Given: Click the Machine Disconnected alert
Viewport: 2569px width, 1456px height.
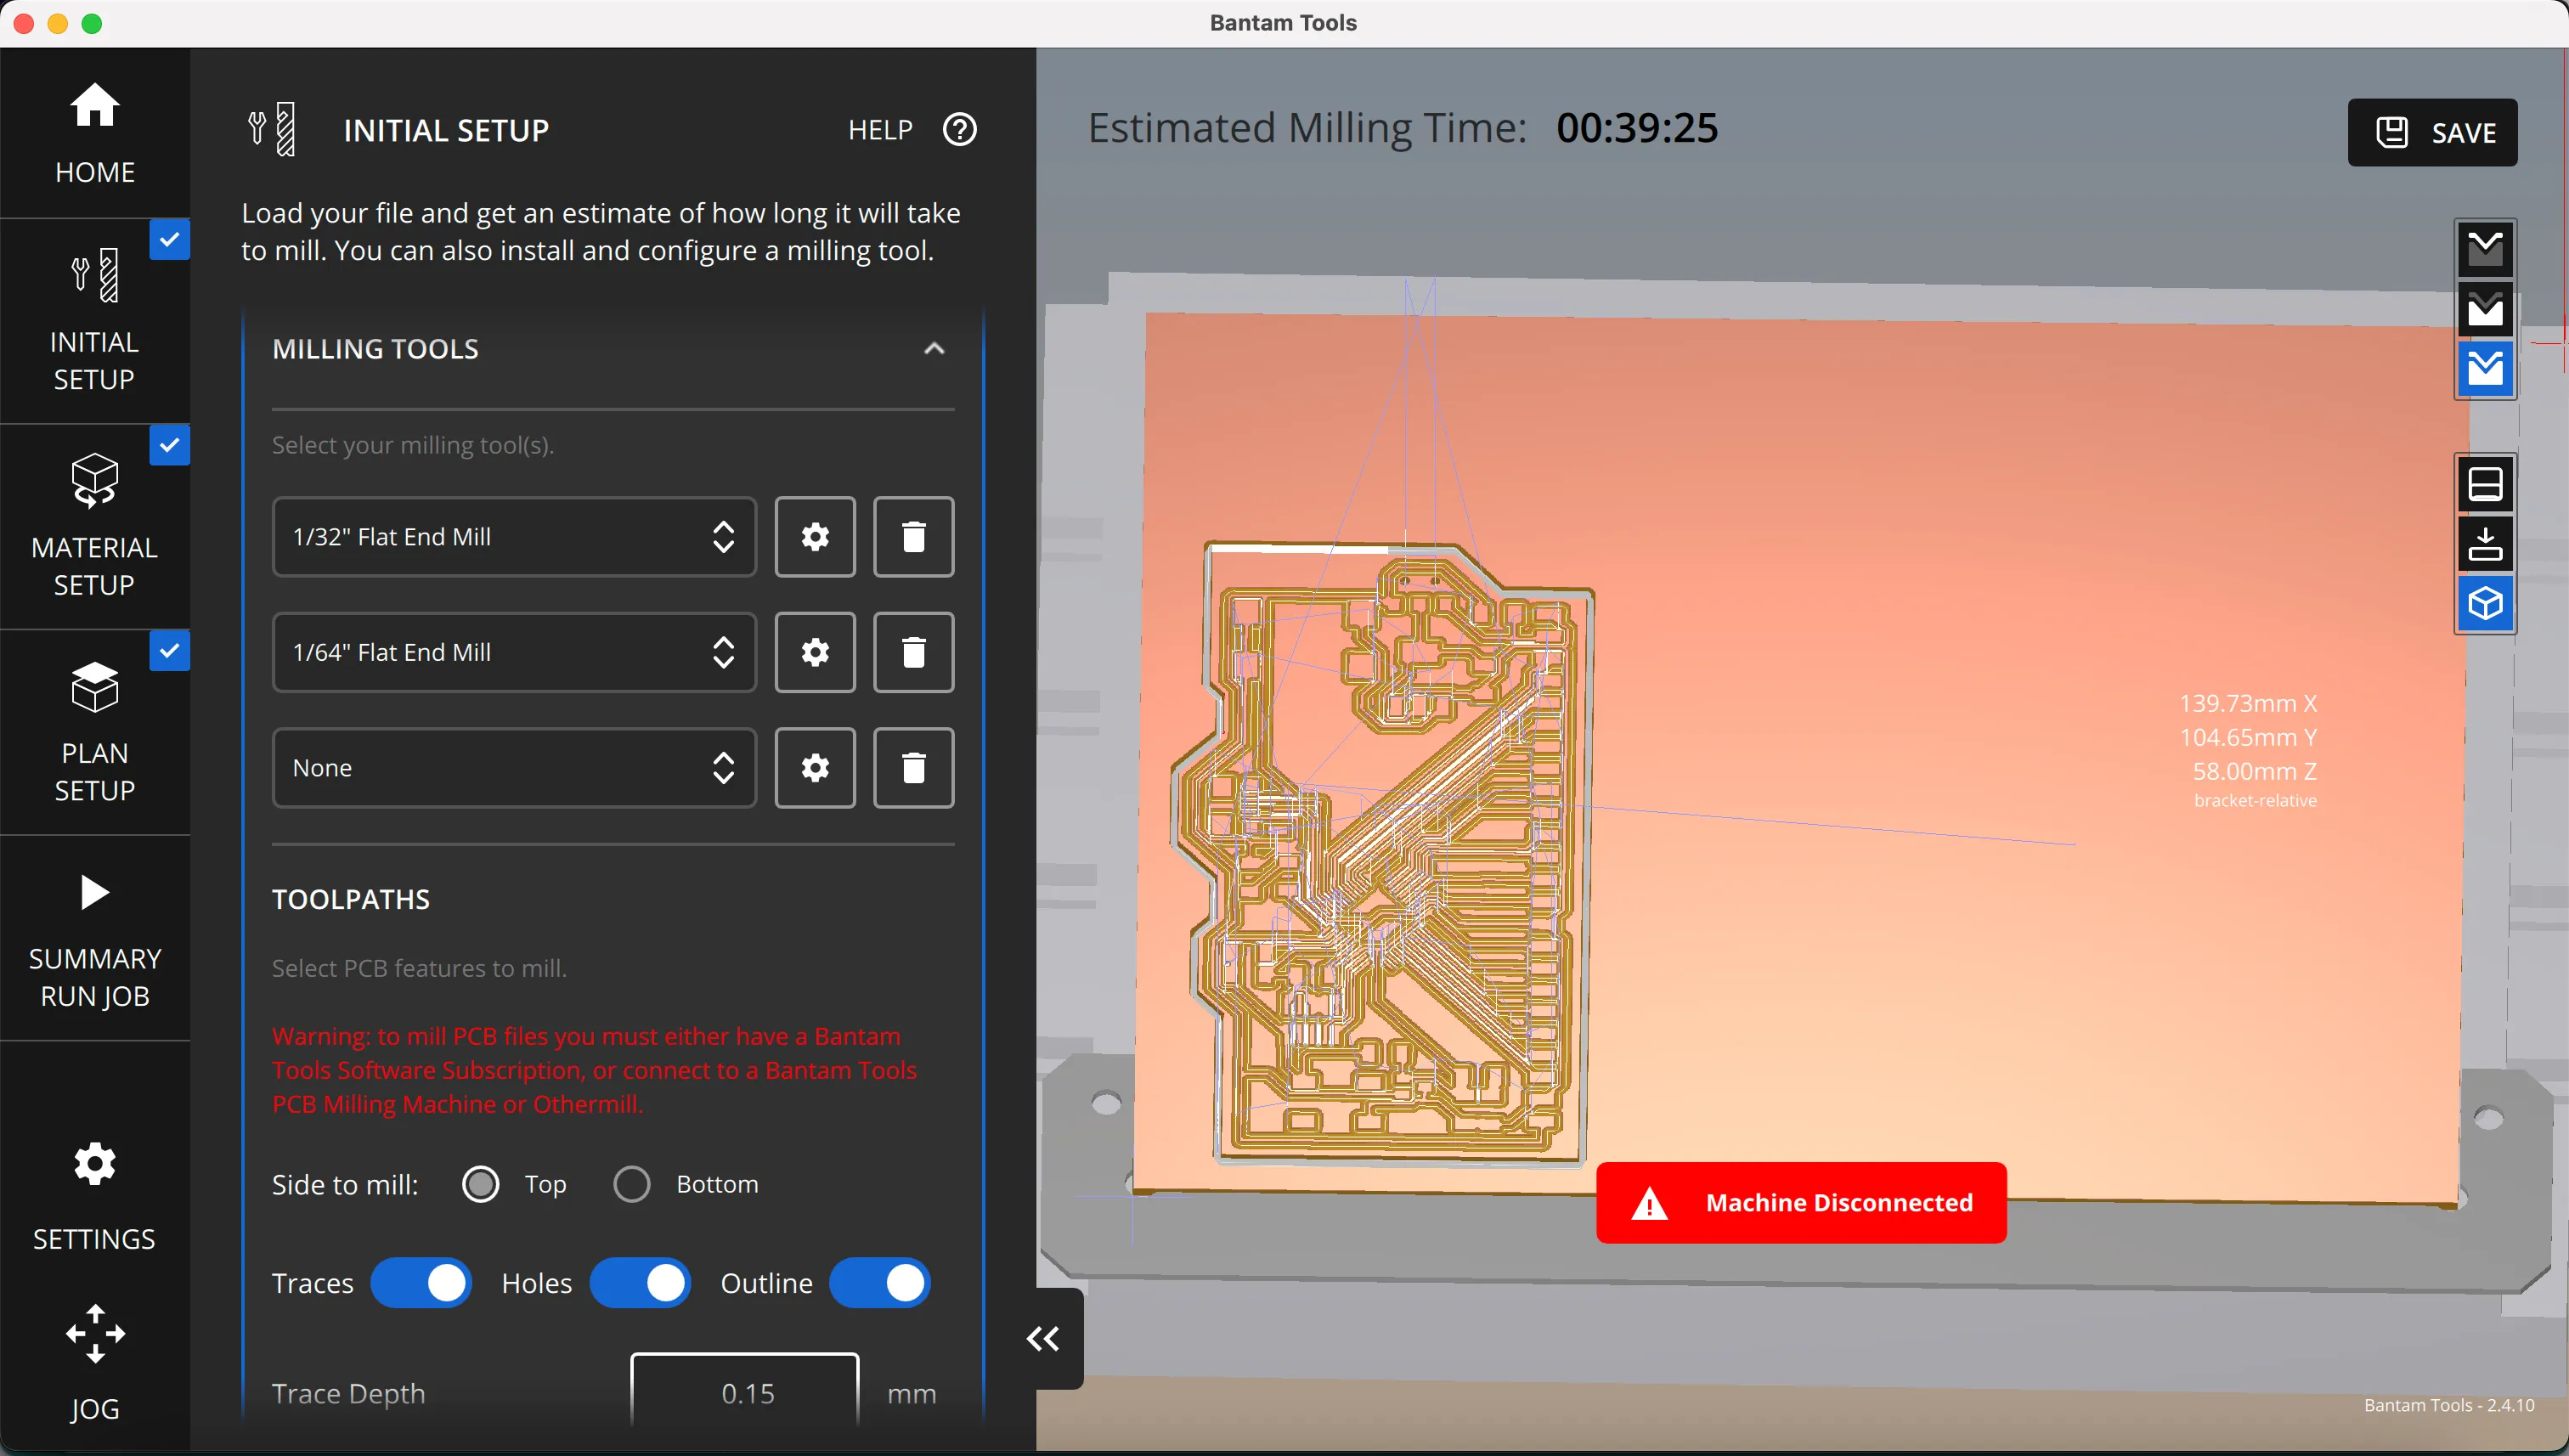Looking at the screenshot, I should click(1801, 1203).
